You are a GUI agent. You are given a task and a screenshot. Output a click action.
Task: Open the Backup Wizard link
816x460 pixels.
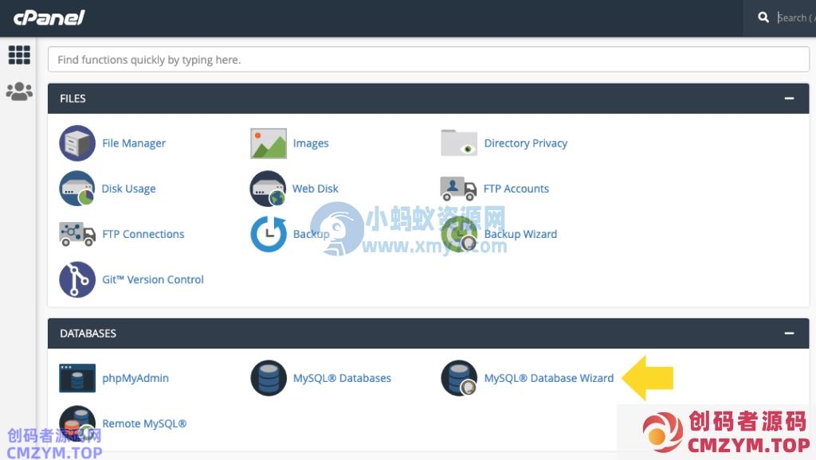(520, 234)
